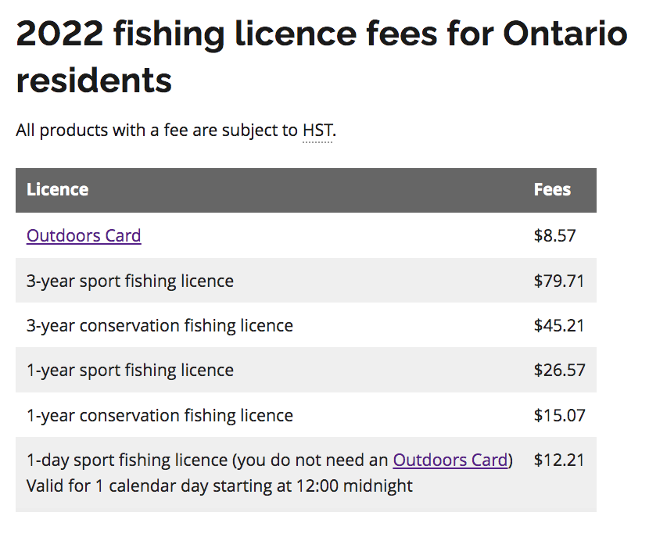Click the HST abbreviation with dotted underline
Screen dimensions: 649x541
coord(317,131)
